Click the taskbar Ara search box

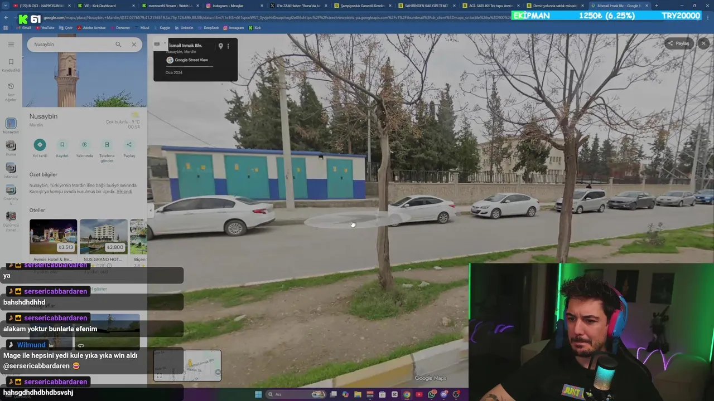(x=297, y=394)
